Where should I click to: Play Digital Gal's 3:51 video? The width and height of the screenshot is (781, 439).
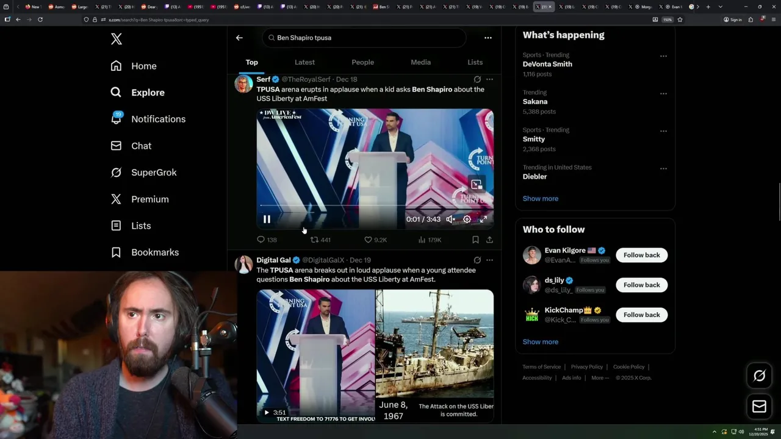click(x=267, y=413)
